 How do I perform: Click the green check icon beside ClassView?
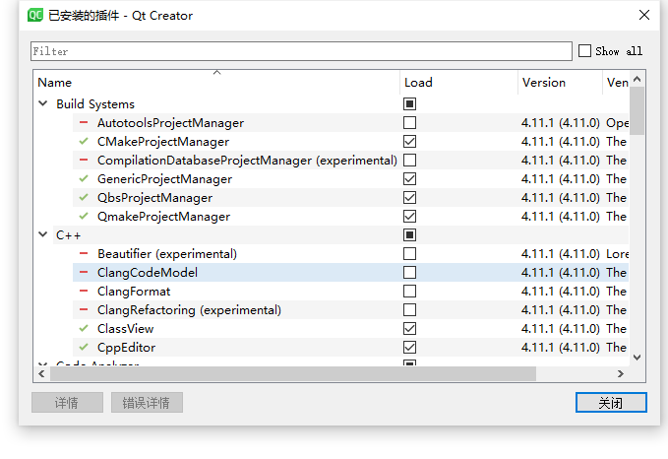pyautogui.click(x=84, y=328)
